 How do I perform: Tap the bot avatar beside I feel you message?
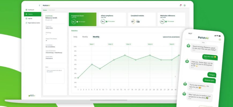(x=187, y=61)
